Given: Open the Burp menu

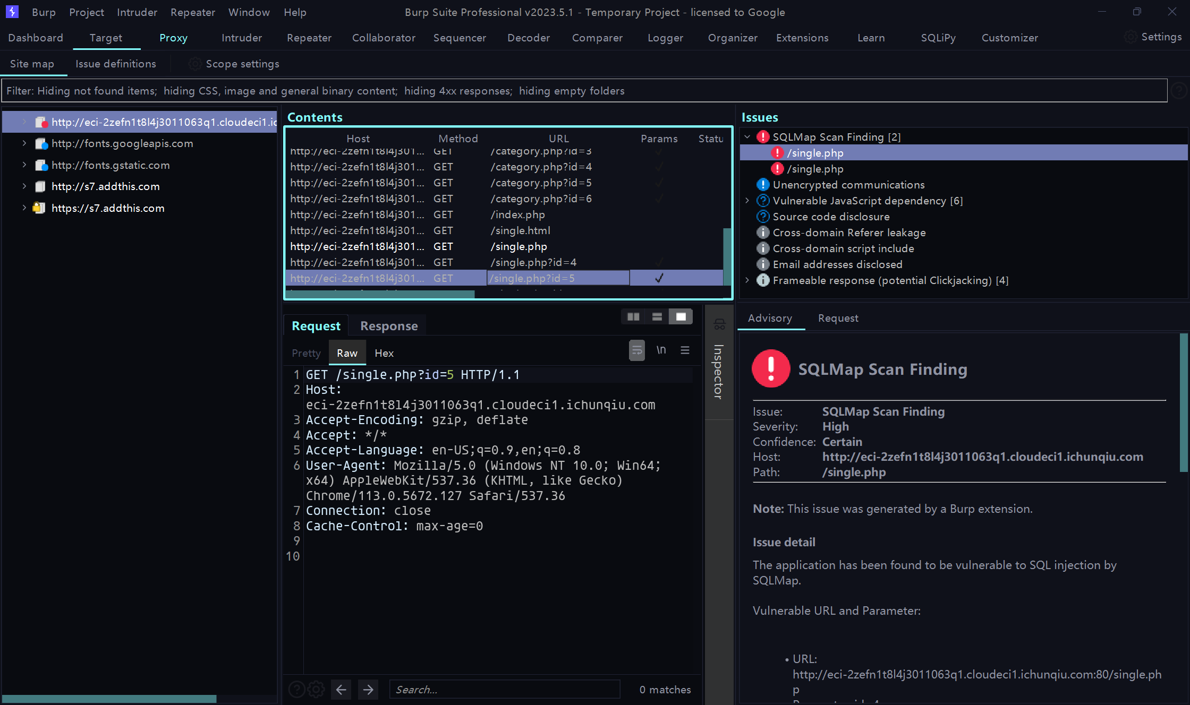Looking at the screenshot, I should pyautogui.click(x=44, y=12).
